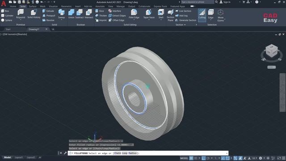Toggle grid display in status bar
Screen dimensions: 286x161
(191, 158)
